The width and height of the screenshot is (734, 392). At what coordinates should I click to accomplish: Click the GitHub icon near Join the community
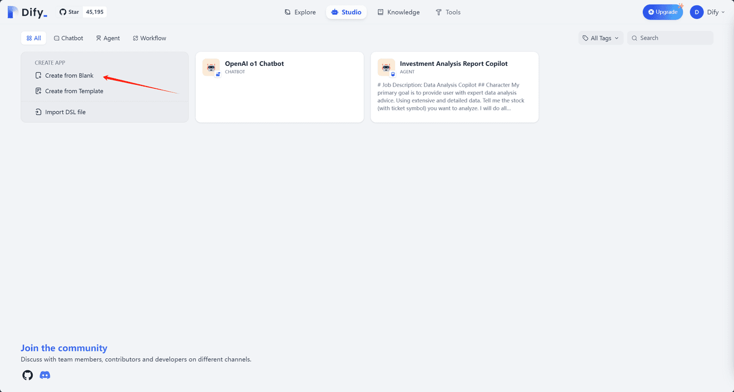click(x=27, y=375)
